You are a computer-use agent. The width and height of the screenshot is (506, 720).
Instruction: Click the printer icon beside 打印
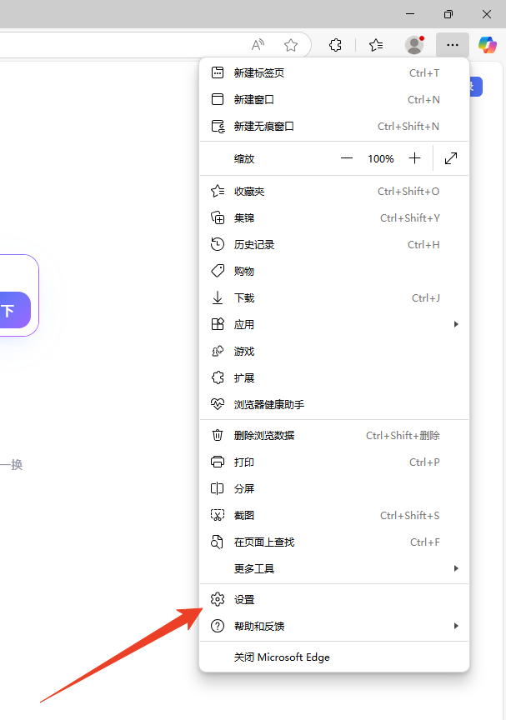[x=218, y=462]
